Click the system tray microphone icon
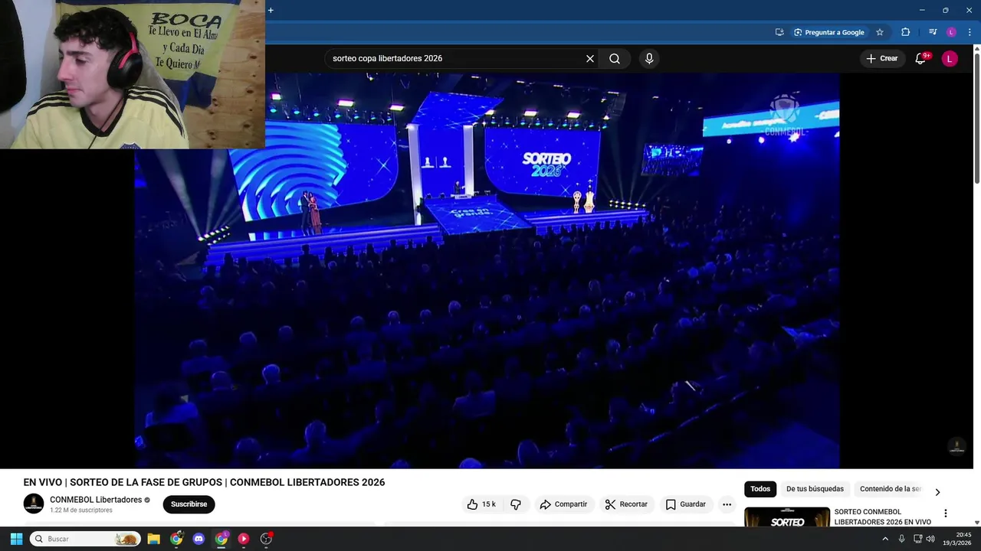 pos(902,539)
